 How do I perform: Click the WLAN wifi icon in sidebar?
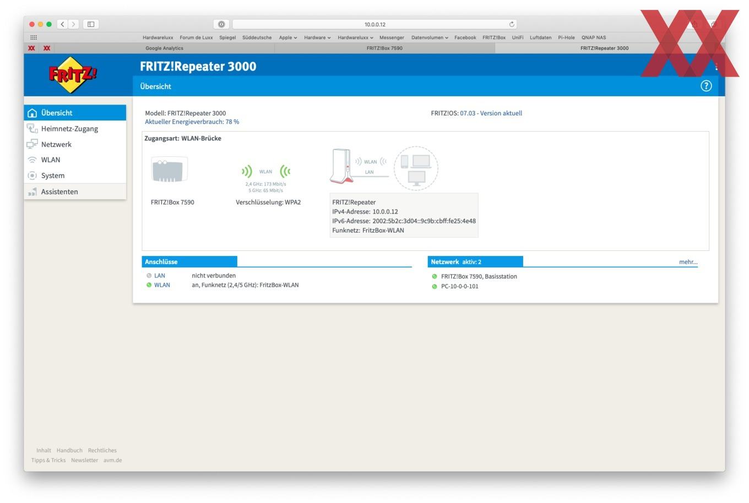click(x=32, y=160)
